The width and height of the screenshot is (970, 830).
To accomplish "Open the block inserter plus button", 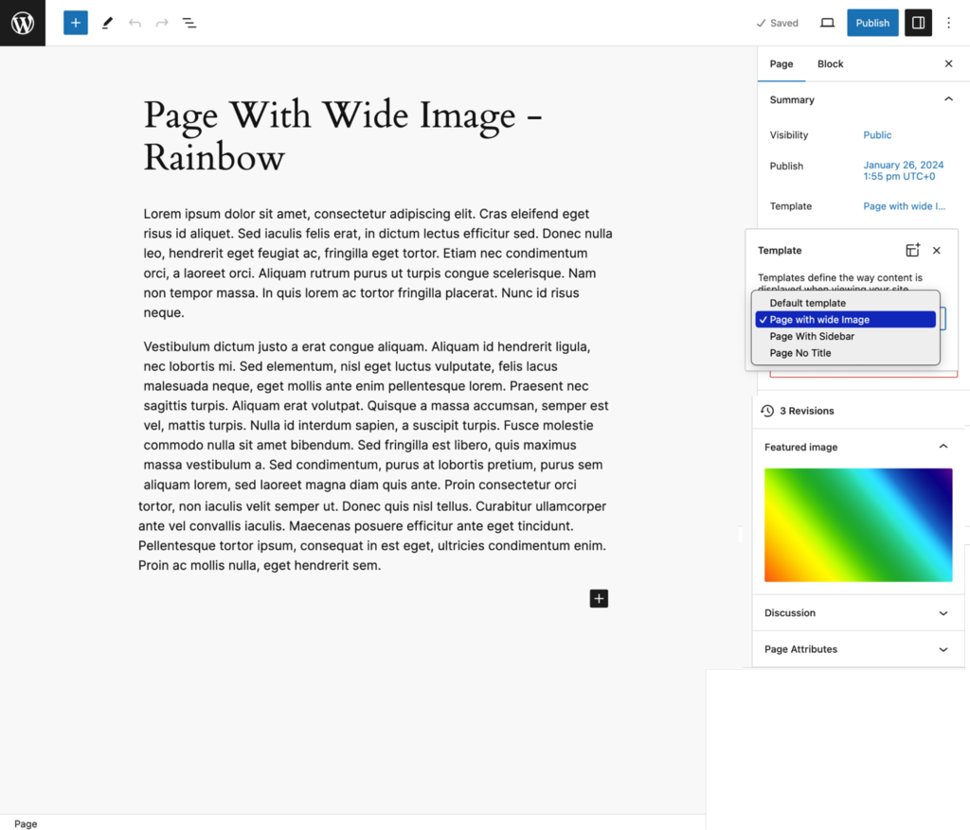I will [76, 23].
